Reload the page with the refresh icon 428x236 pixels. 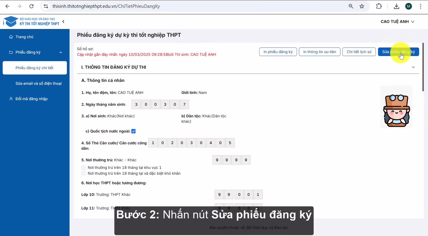31,6
